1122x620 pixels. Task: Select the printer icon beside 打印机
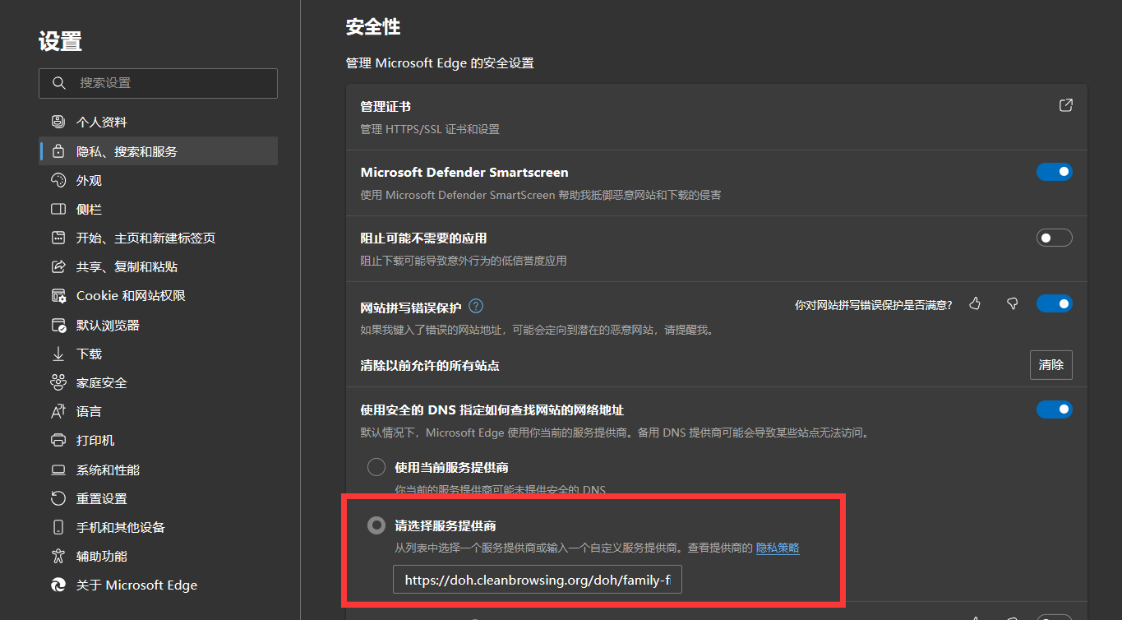coord(58,440)
